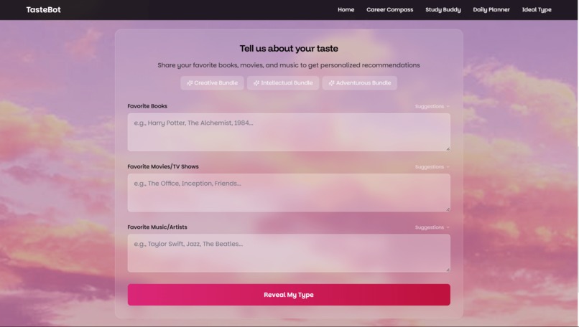Click the Favorite Movies/TV Shows label
The width and height of the screenshot is (579, 327).
[x=163, y=166]
